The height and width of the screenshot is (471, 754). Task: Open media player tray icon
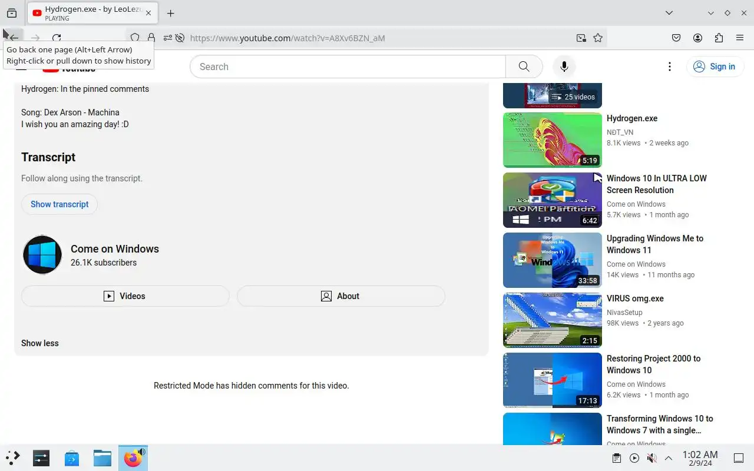[634, 458]
